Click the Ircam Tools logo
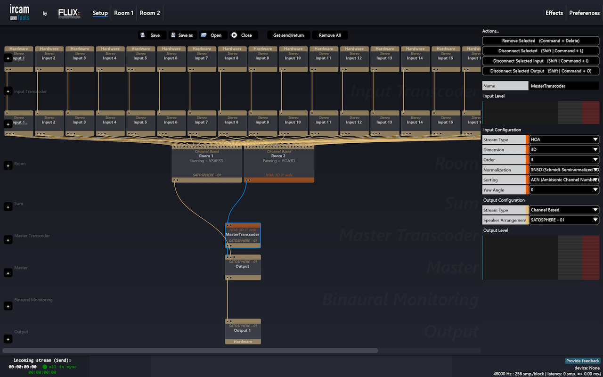This screenshot has height=377, width=603. 19,13
